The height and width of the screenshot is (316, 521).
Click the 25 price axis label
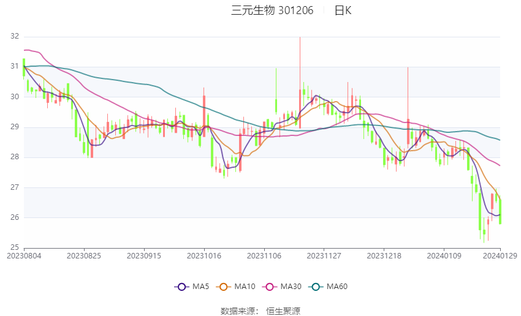(x=15, y=247)
